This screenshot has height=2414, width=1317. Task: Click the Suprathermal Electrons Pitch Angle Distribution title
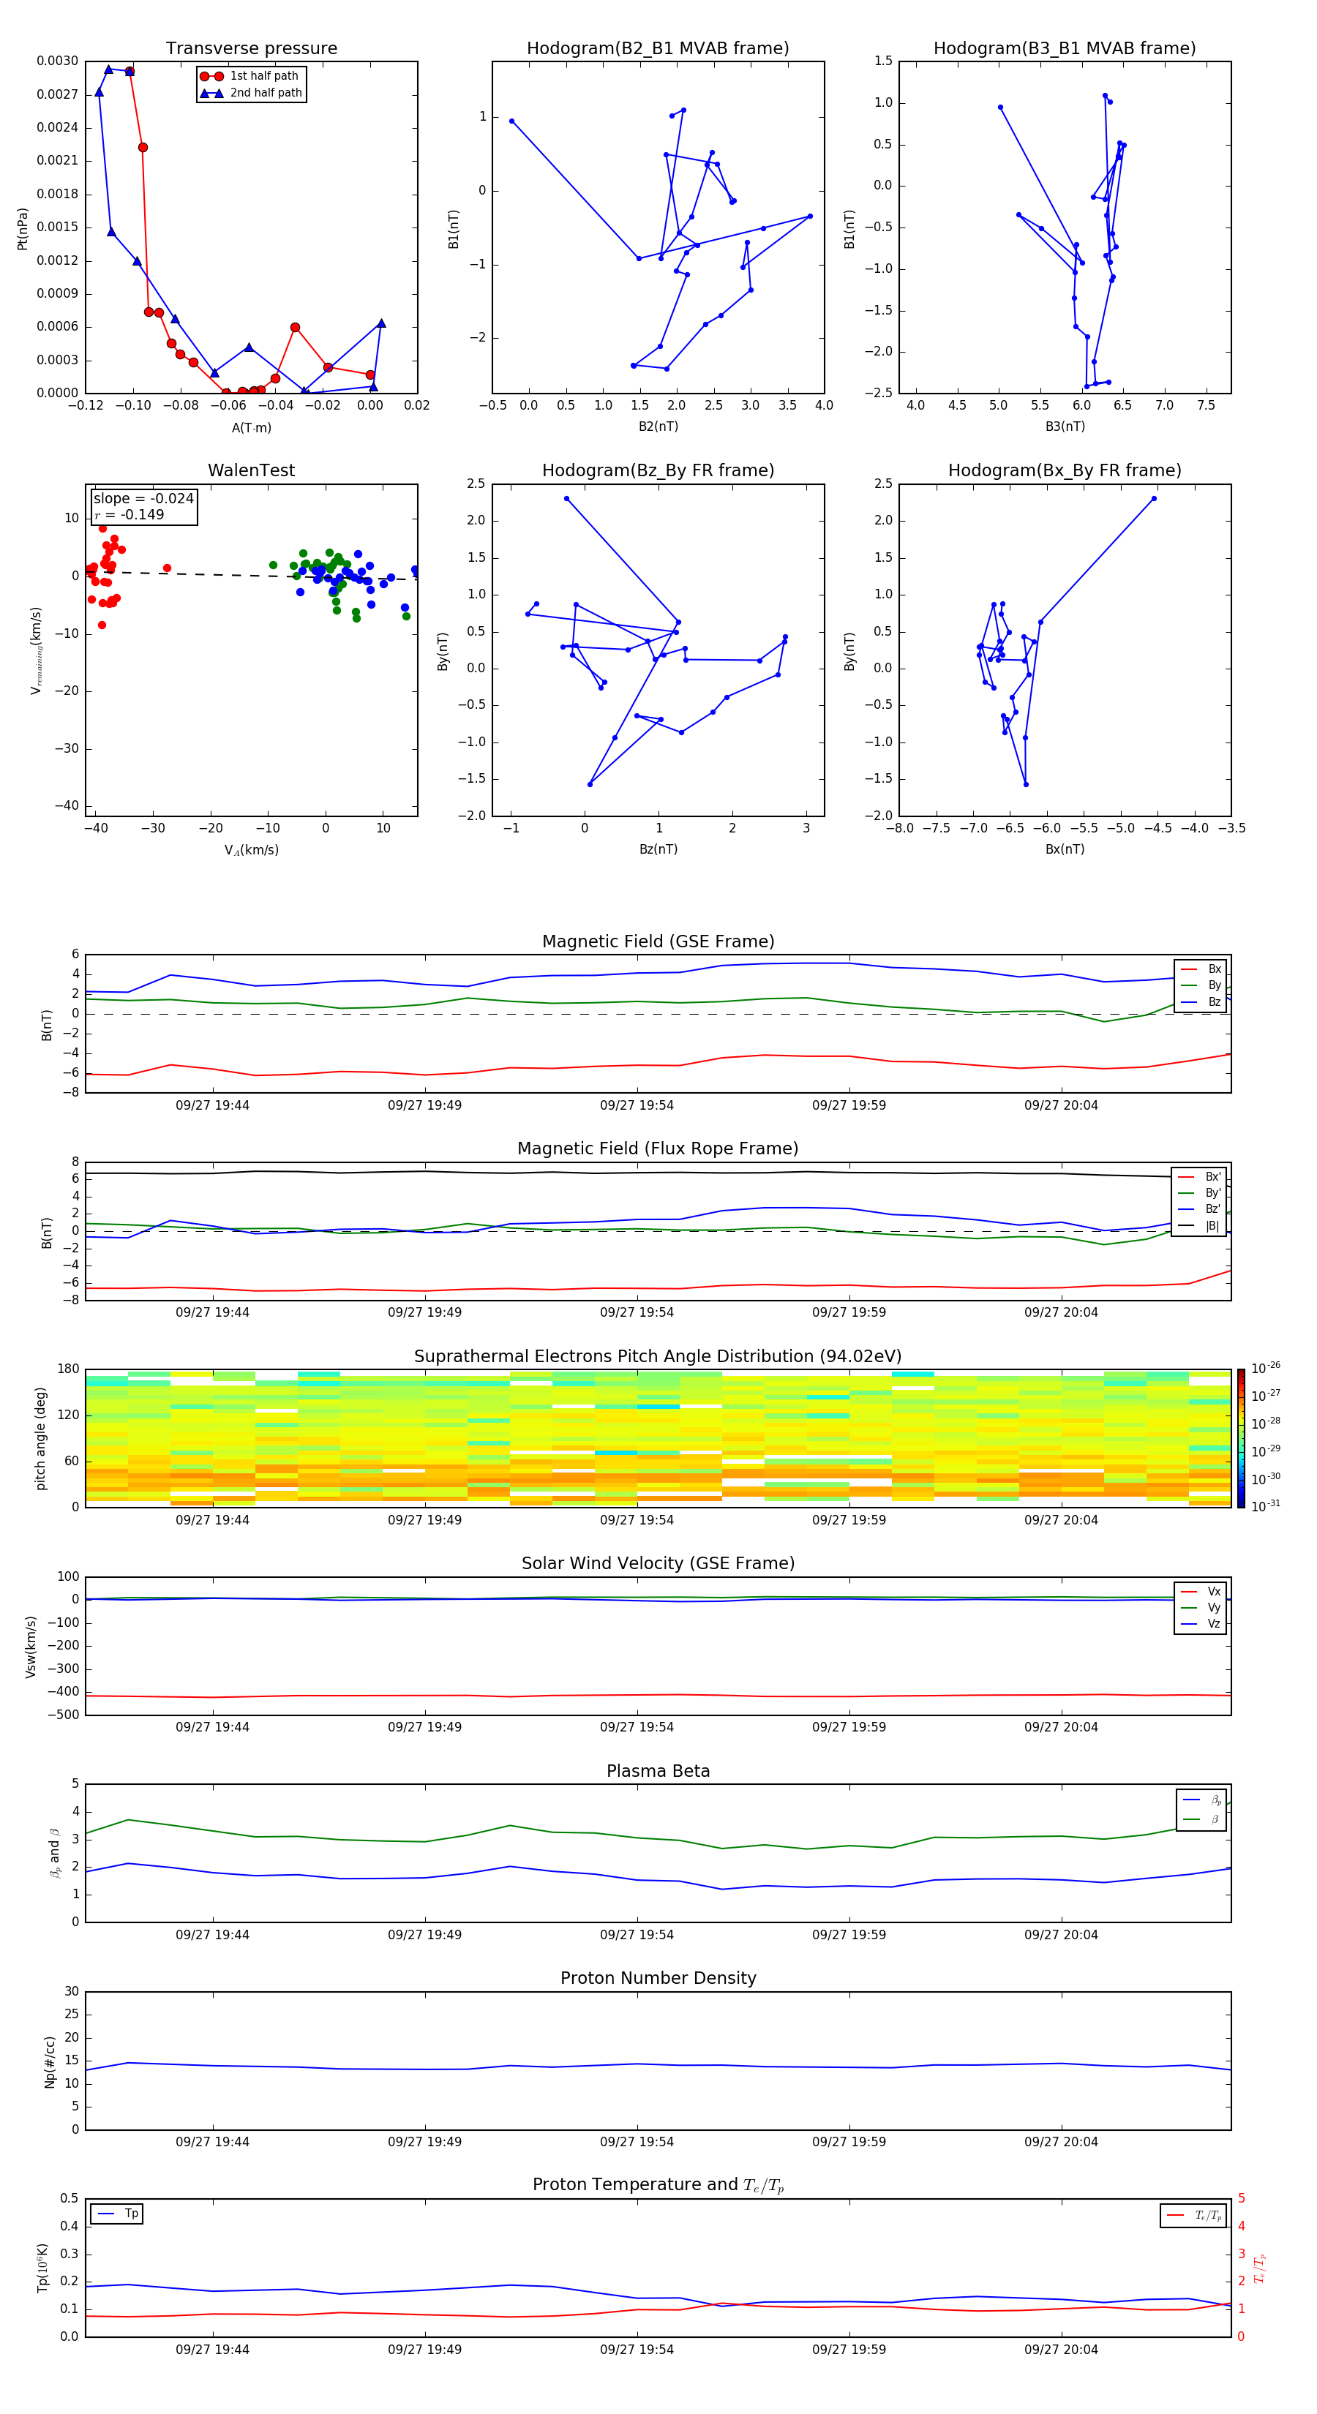(658, 1357)
